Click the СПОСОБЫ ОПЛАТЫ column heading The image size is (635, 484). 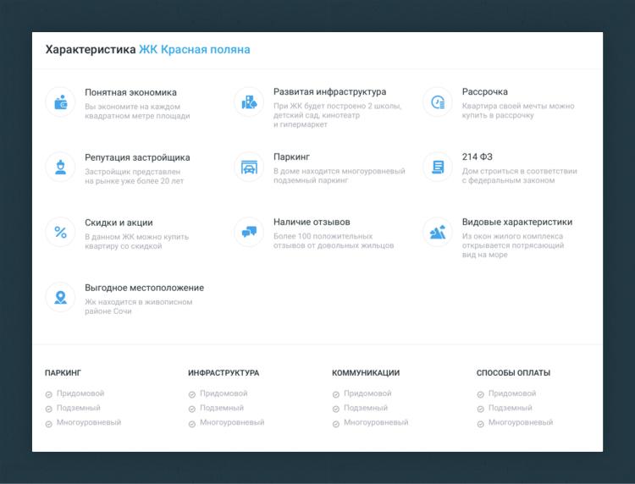(x=513, y=372)
